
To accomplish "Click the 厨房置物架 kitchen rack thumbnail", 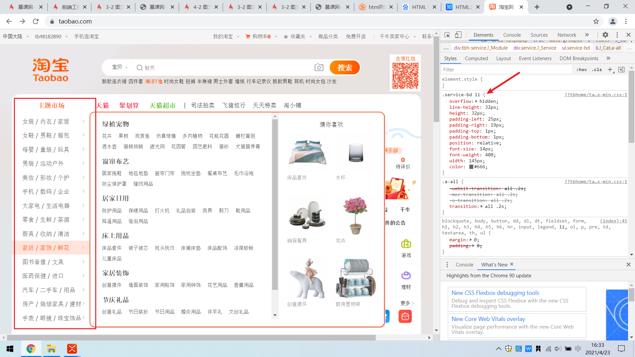I will click(x=356, y=278).
